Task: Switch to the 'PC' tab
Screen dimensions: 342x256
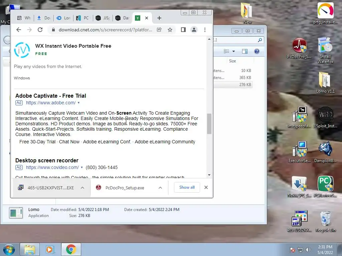Action: pyautogui.click(x=83, y=18)
